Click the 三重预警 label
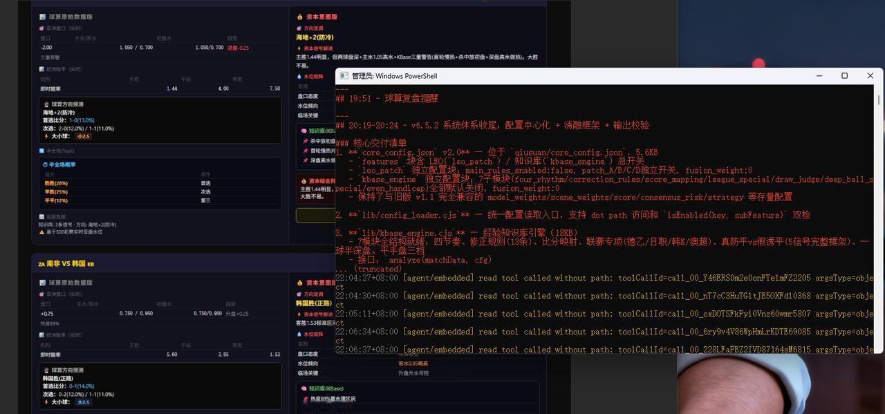 tap(49, 58)
